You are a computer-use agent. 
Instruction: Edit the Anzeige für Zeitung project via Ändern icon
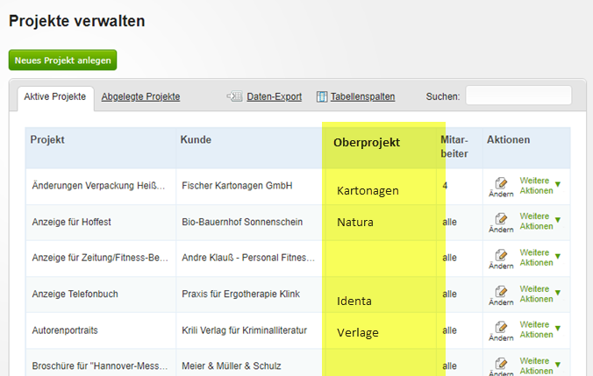501,255
